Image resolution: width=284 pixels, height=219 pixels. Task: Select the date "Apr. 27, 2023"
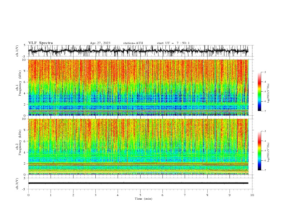point(100,43)
